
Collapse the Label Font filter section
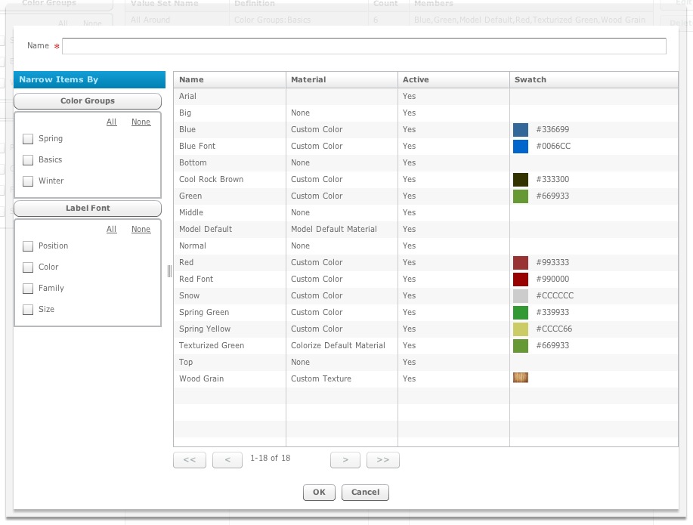87,208
